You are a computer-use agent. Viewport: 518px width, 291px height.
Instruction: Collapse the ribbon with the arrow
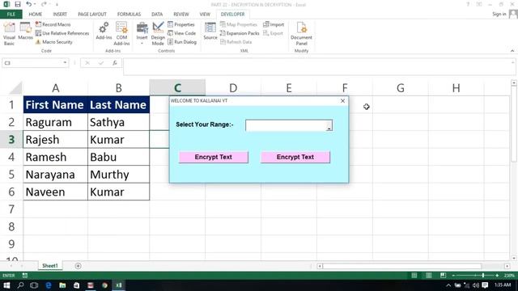512,51
